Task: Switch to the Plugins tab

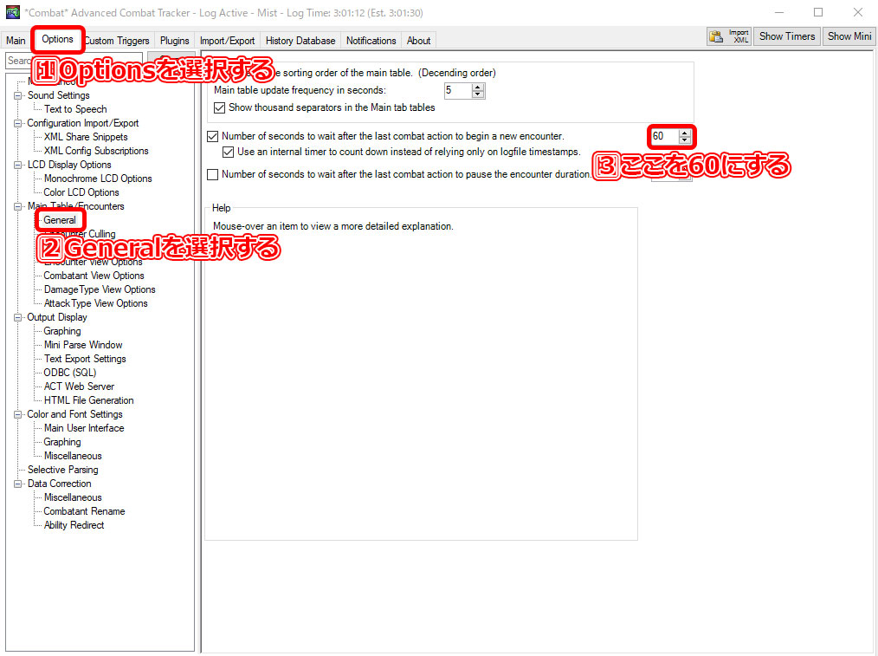Action: click(x=174, y=41)
